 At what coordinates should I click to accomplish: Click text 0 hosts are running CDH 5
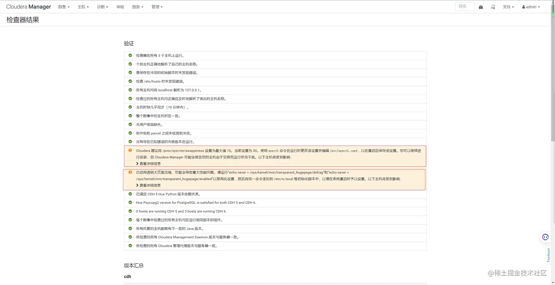tap(181, 211)
